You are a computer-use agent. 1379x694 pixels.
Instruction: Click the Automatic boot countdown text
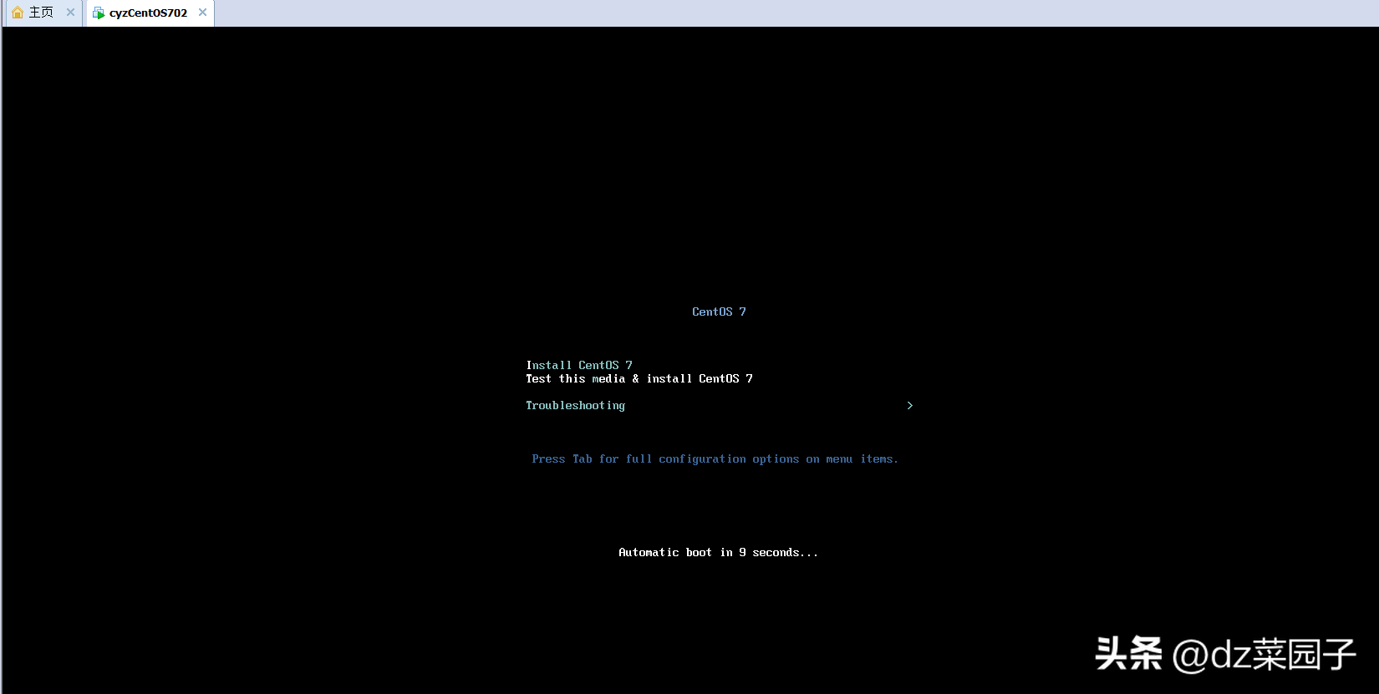718,552
